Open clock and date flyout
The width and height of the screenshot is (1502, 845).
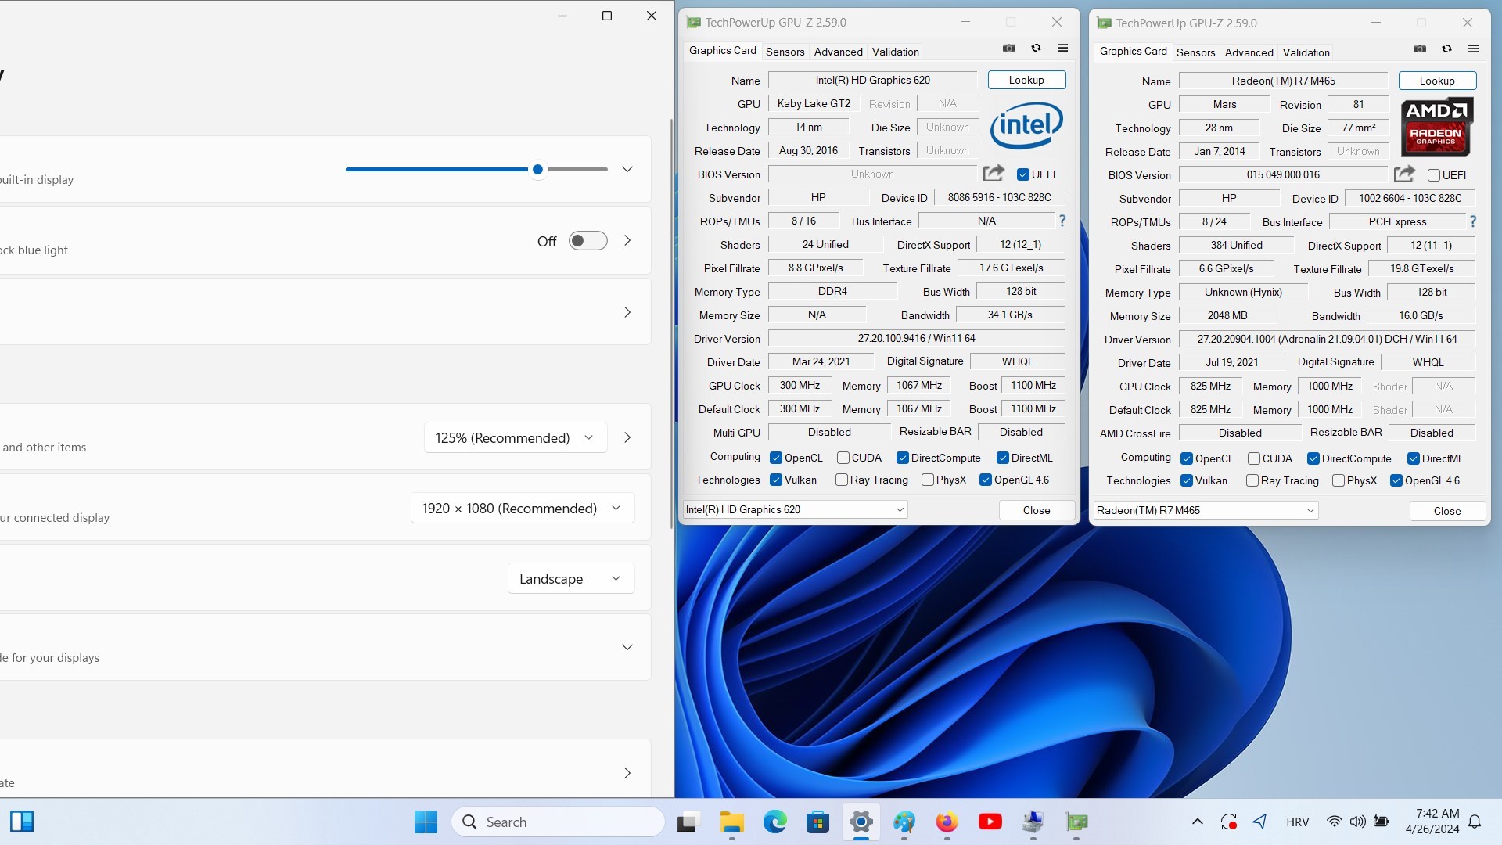1432,822
